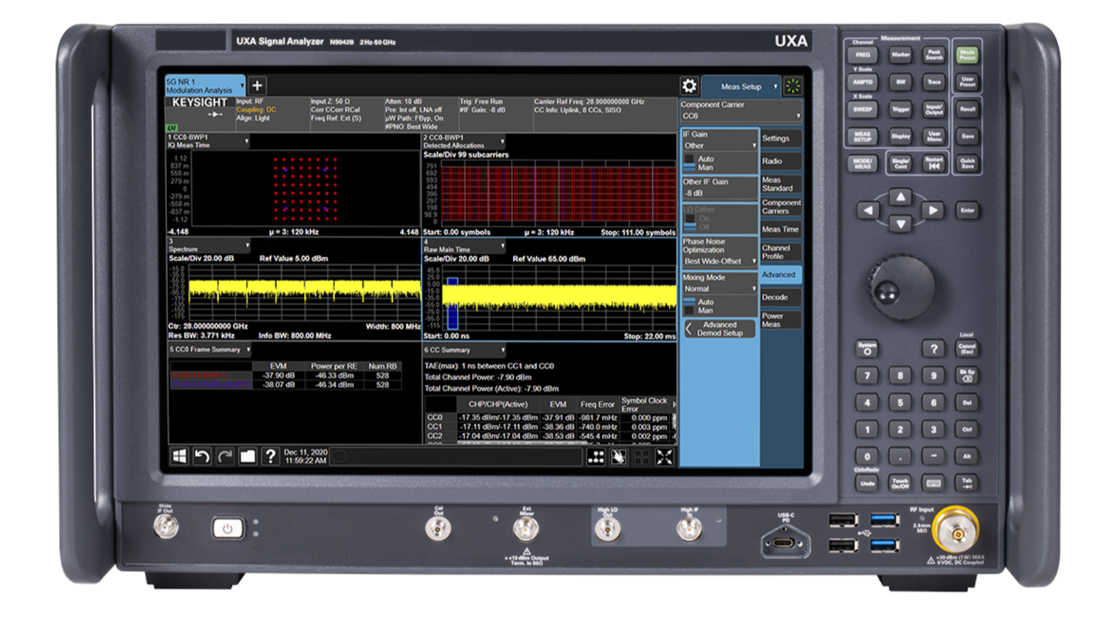Switch to the Decode tab
The height and width of the screenshot is (618, 1098).
click(780, 297)
